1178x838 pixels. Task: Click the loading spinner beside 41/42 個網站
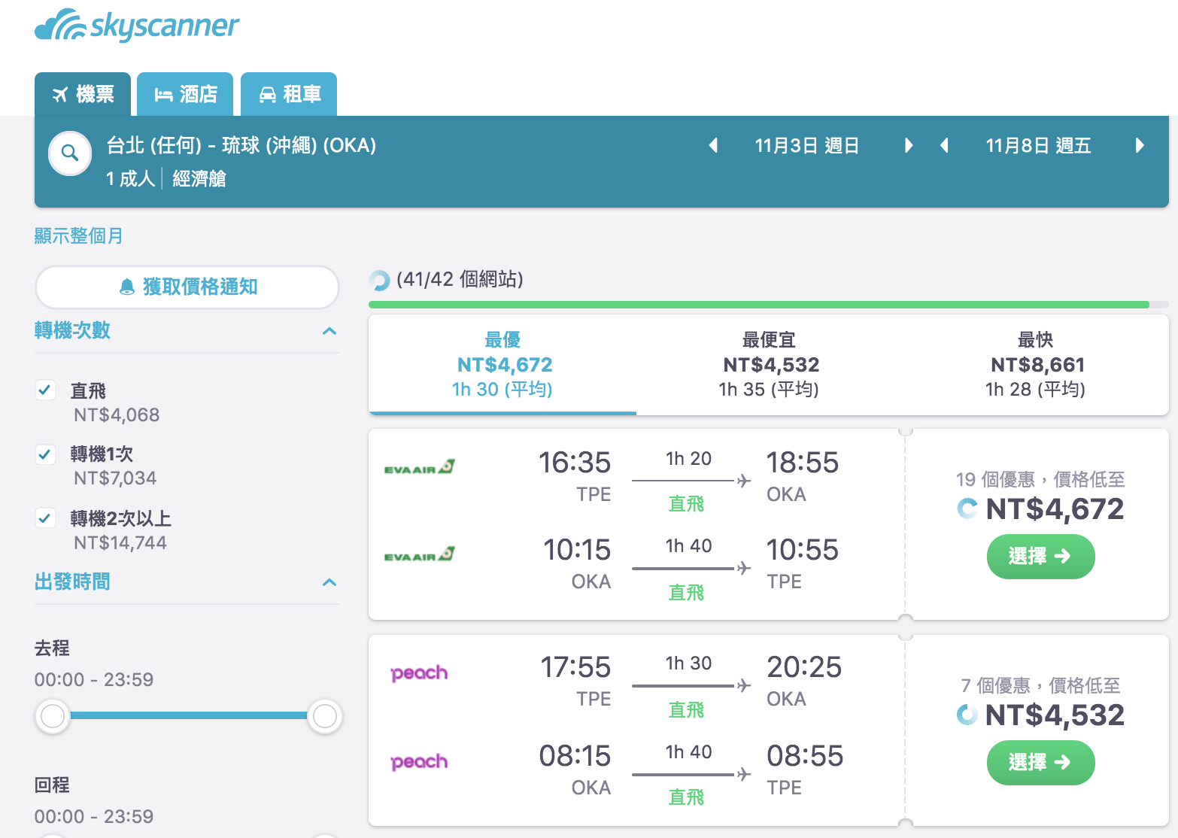click(379, 281)
